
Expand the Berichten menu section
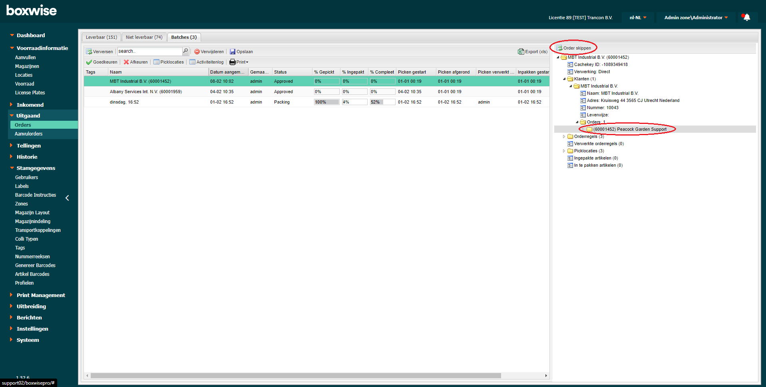point(11,317)
